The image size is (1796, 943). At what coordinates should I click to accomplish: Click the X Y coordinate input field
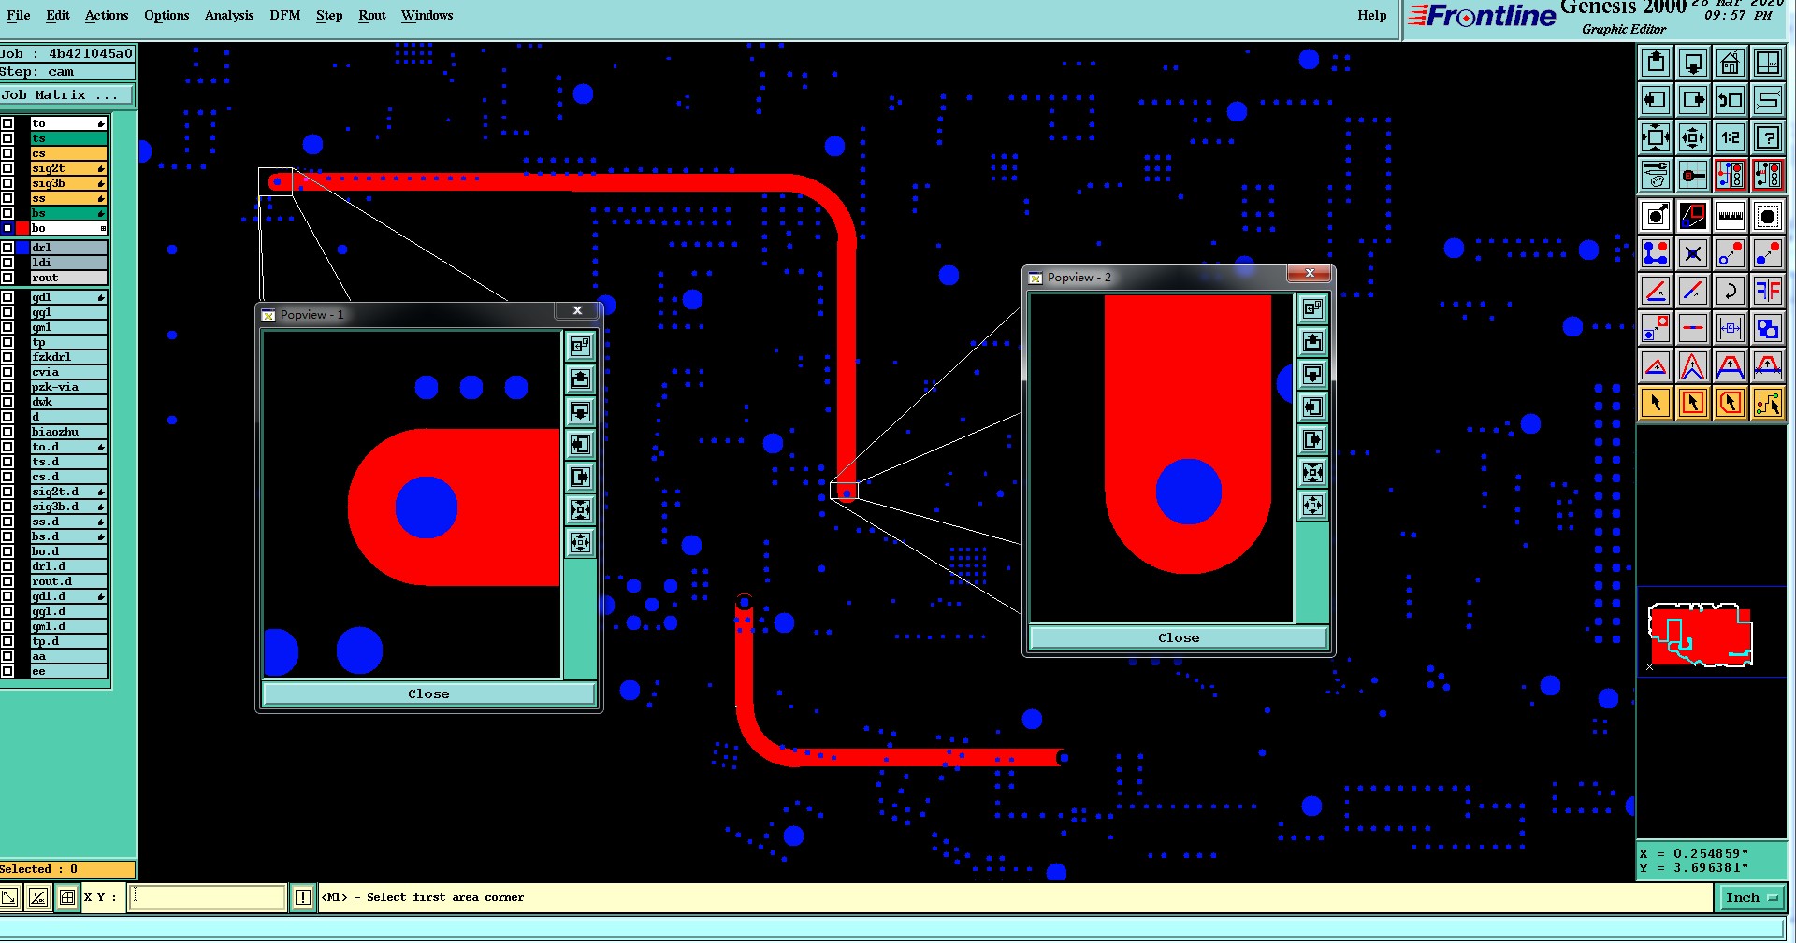[208, 897]
